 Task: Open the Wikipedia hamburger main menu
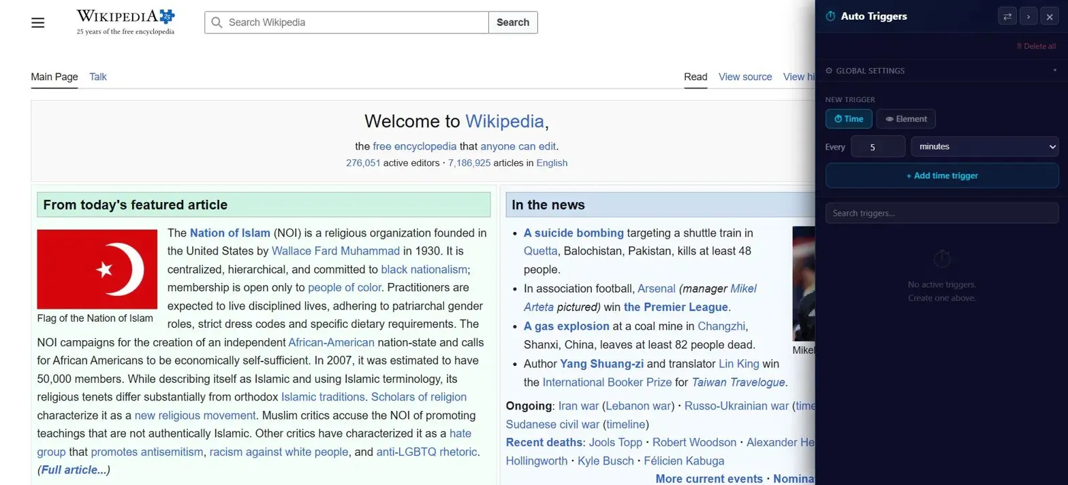click(38, 22)
